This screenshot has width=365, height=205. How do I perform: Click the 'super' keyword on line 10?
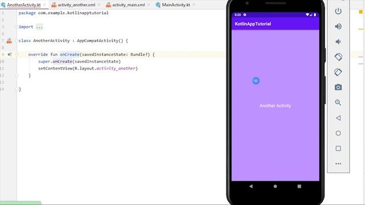(x=44, y=61)
